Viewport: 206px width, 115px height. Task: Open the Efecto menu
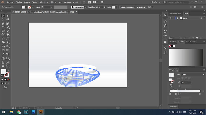click(x=54, y=2)
